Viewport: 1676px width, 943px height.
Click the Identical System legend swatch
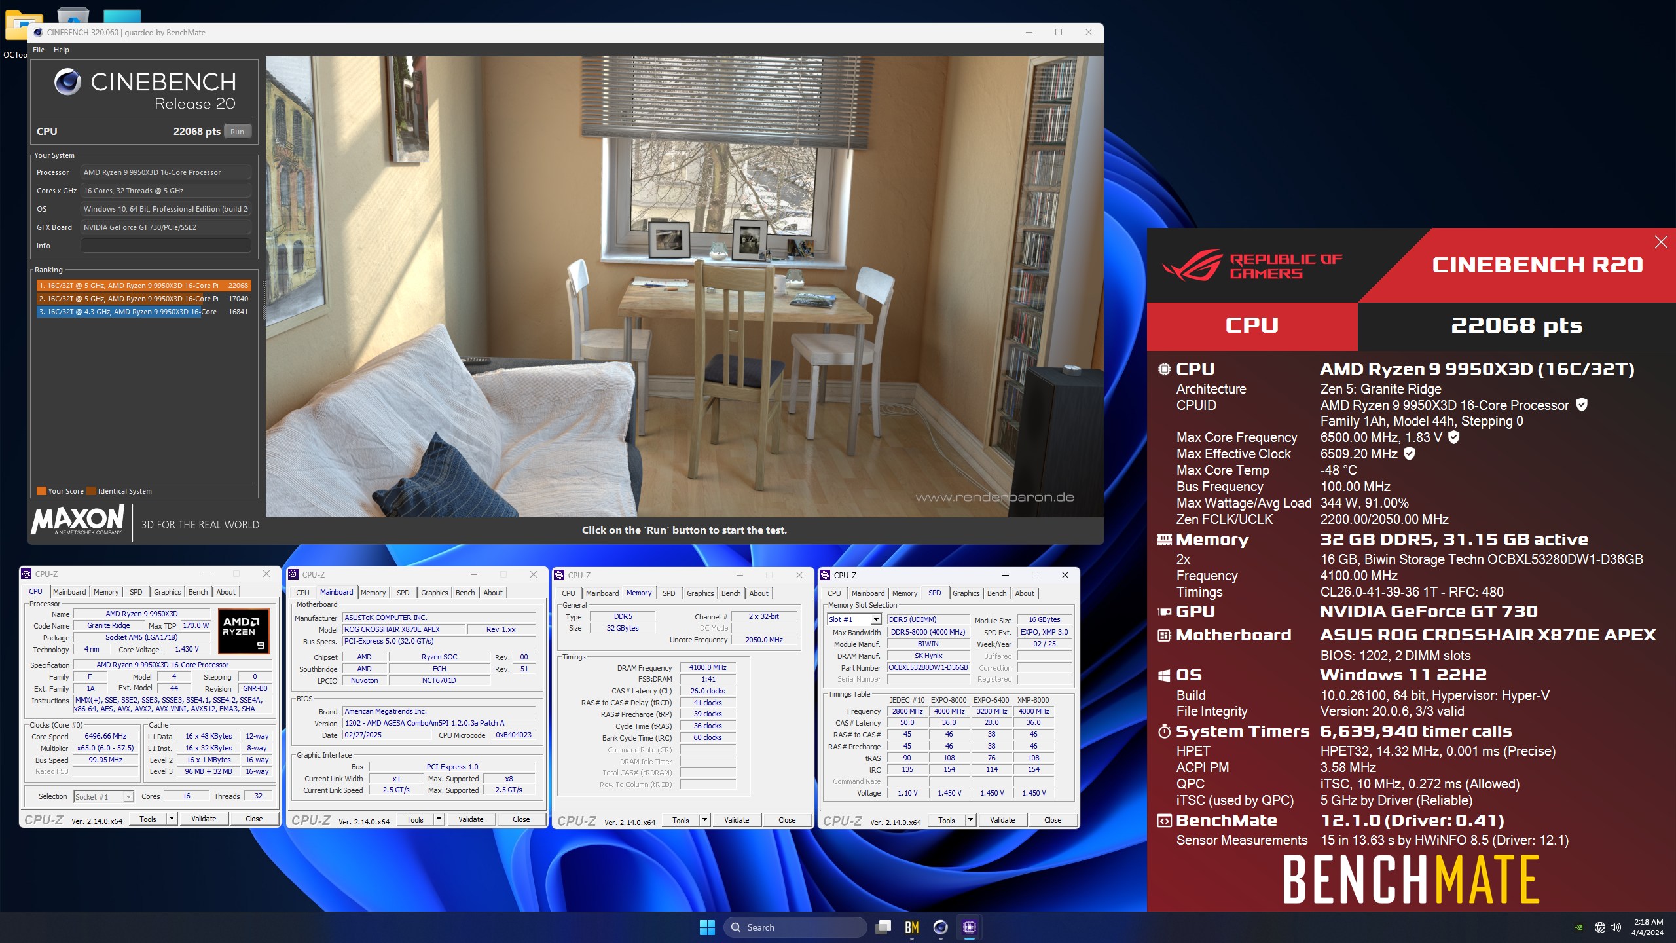coord(92,491)
